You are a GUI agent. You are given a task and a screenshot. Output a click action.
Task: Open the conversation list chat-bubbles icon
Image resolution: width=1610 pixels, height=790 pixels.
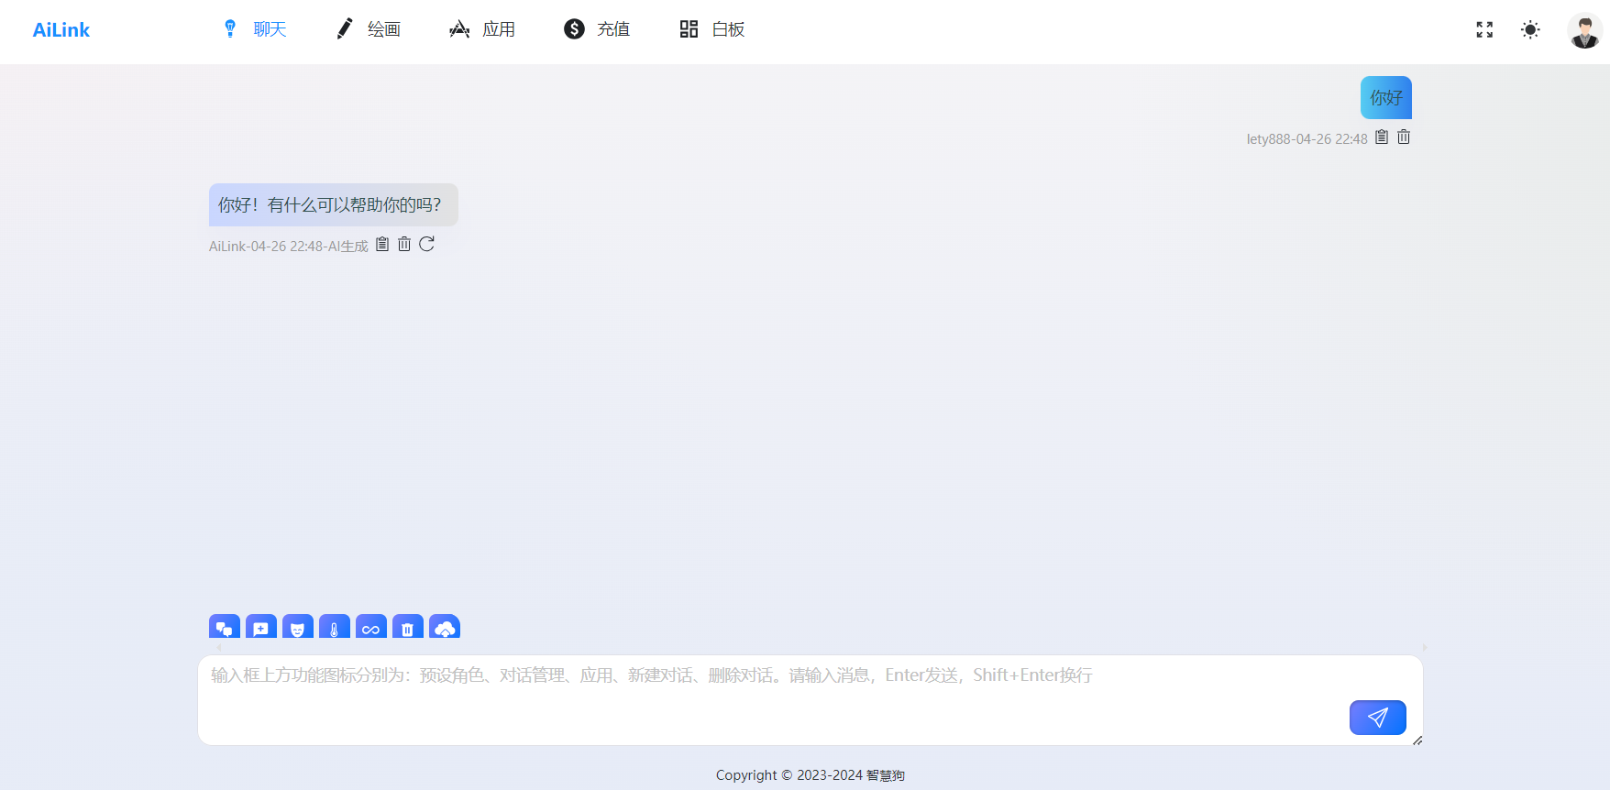coord(225,628)
